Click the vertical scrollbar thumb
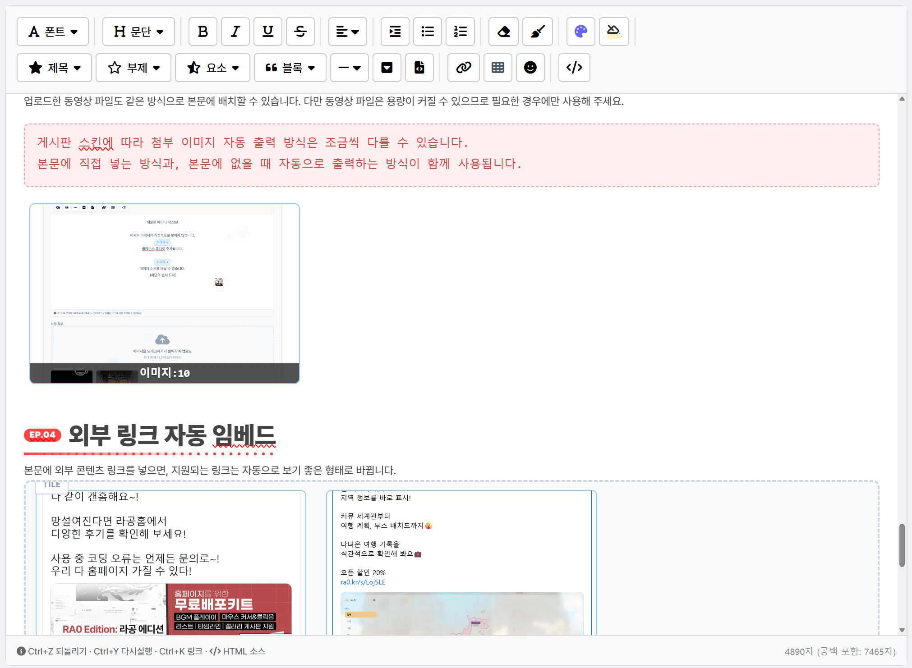 902,545
